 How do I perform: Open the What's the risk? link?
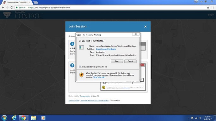[x=99, y=77]
